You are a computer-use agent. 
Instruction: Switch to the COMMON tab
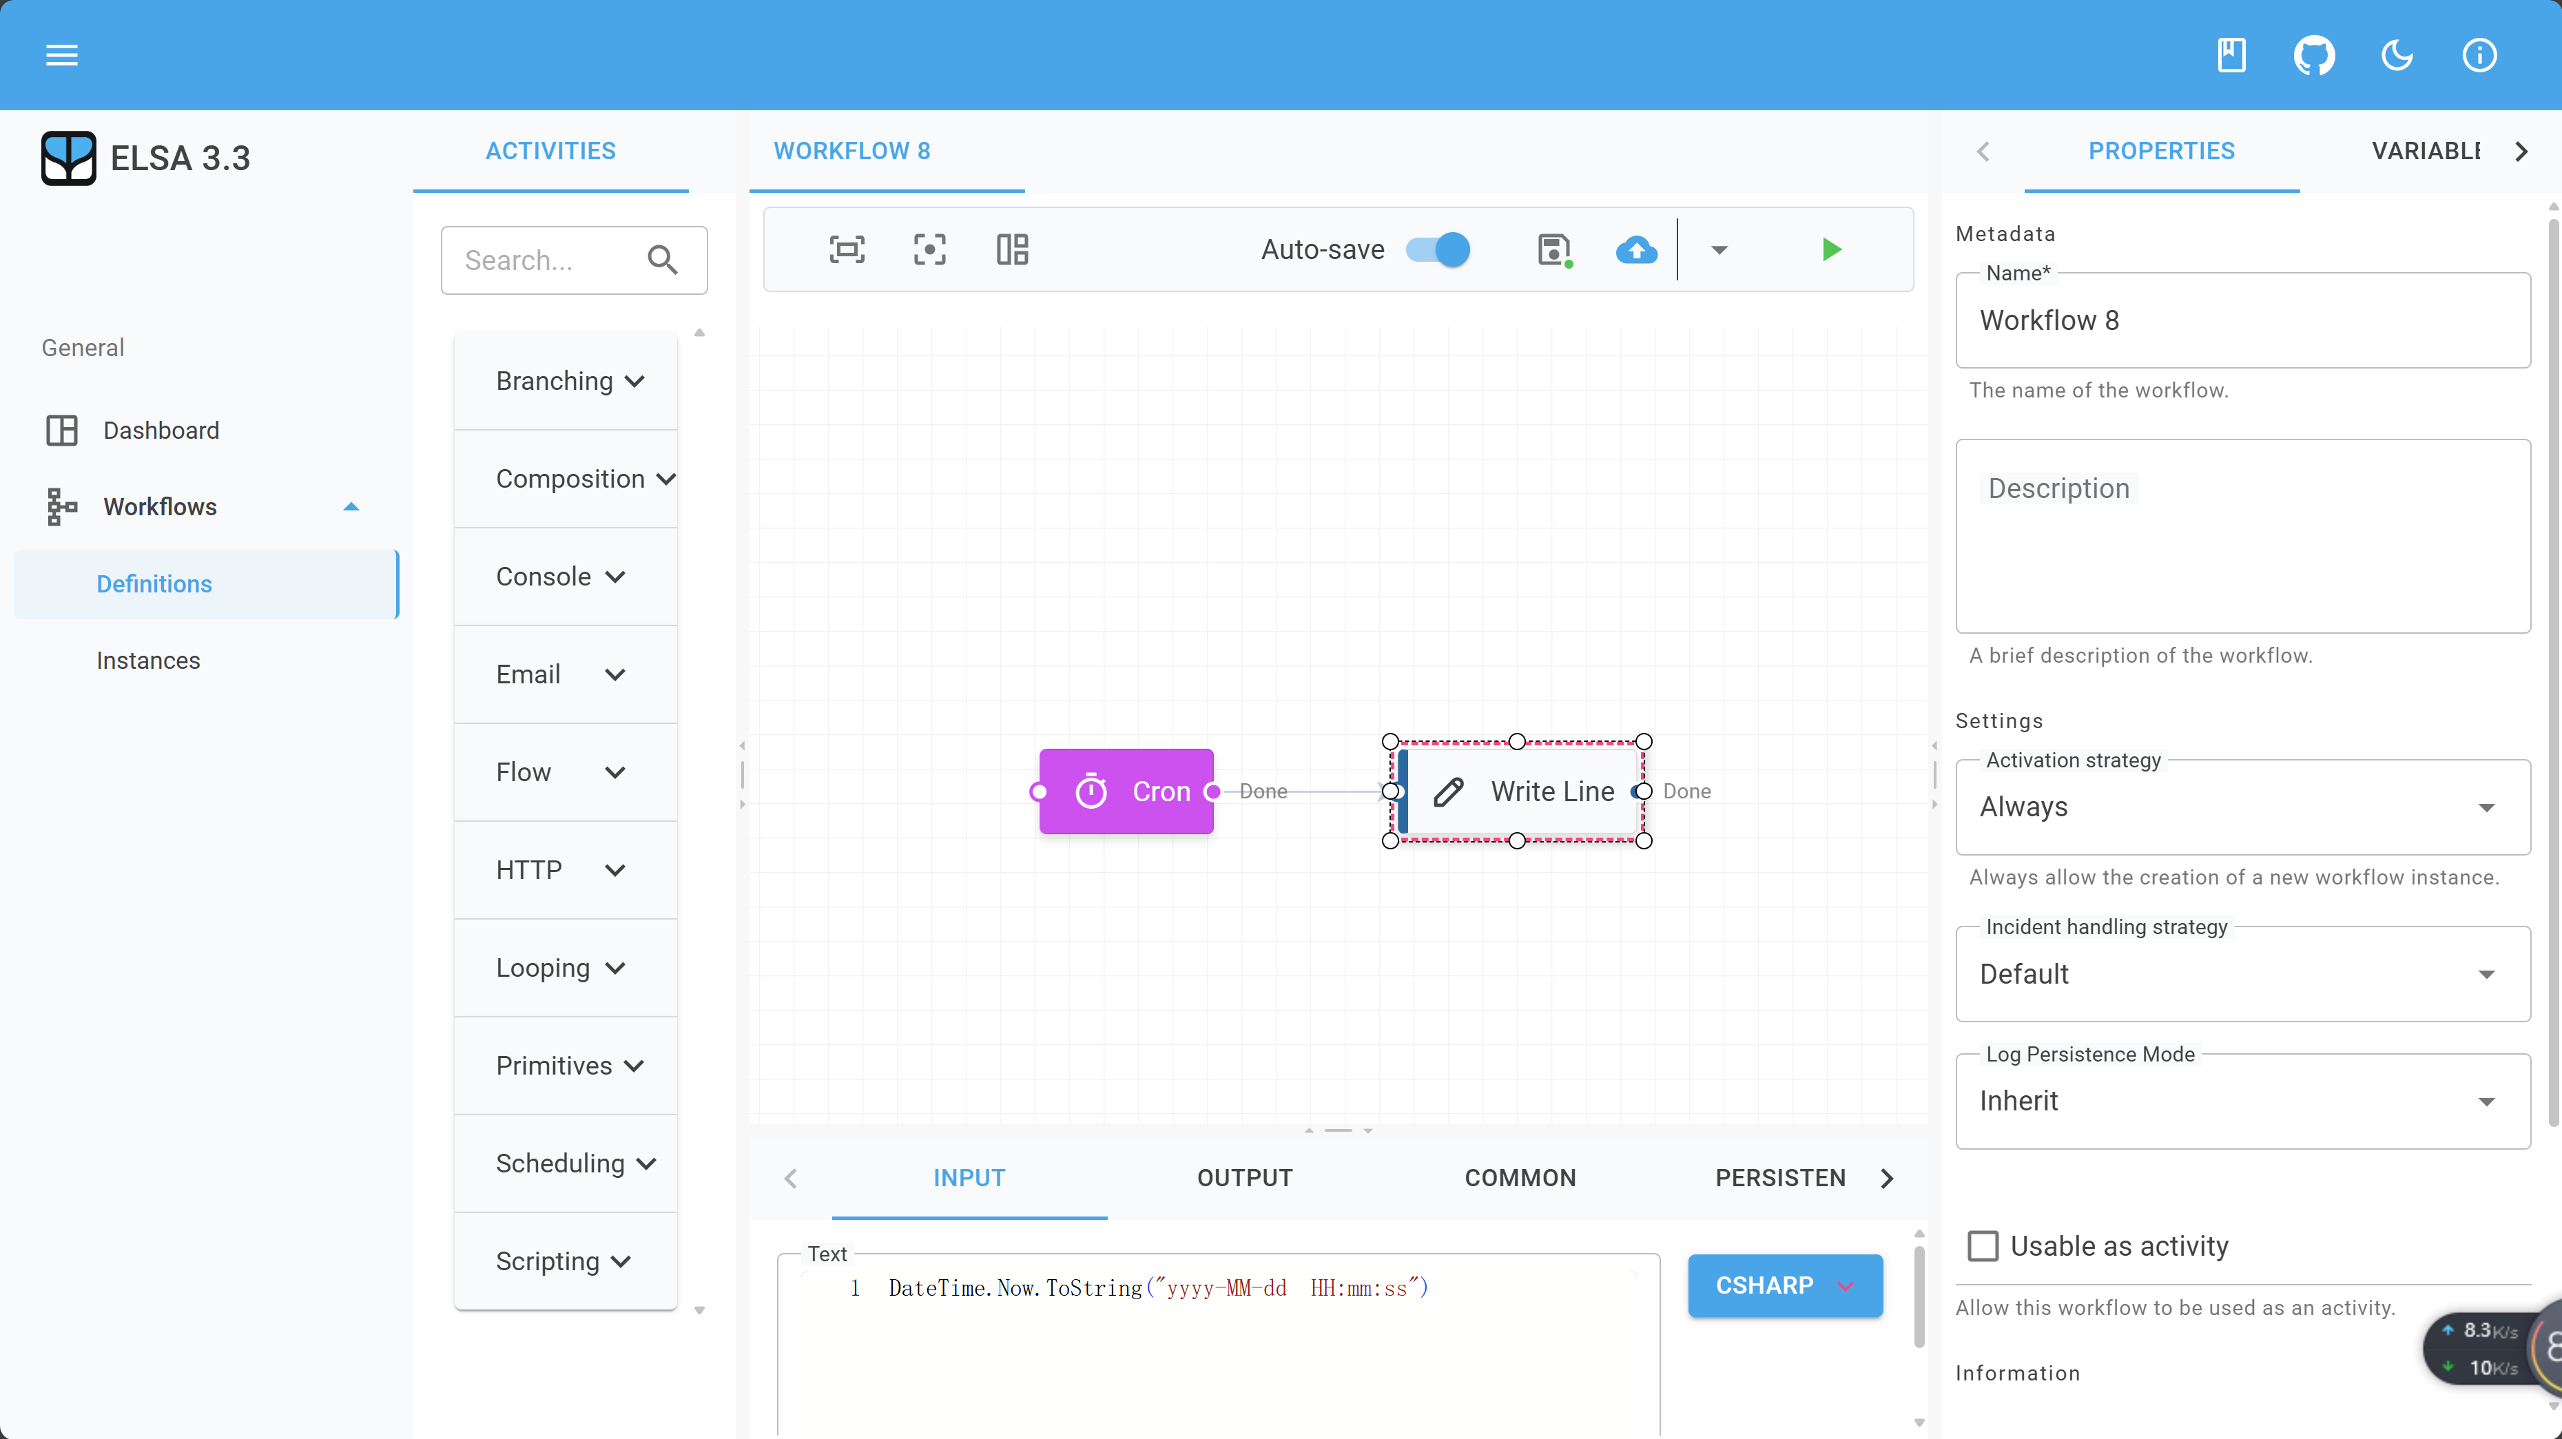click(x=1520, y=1179)
